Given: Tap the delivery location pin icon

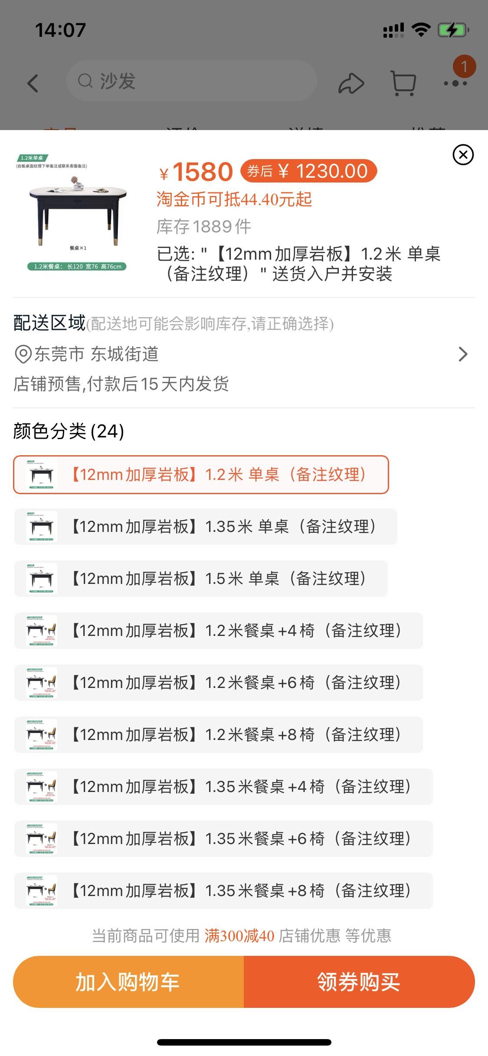Looking at the screenshot, I should pos(23,354).
